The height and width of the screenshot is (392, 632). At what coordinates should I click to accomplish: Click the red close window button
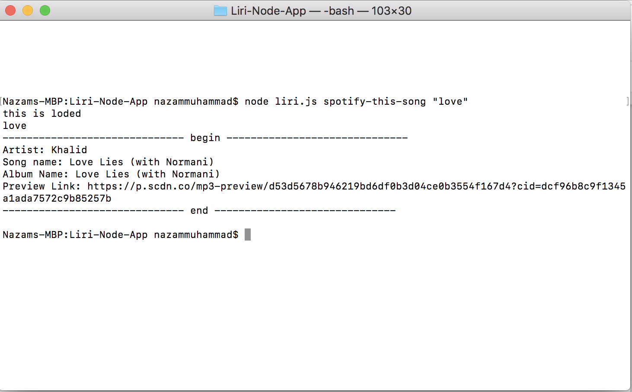[10, 10]
